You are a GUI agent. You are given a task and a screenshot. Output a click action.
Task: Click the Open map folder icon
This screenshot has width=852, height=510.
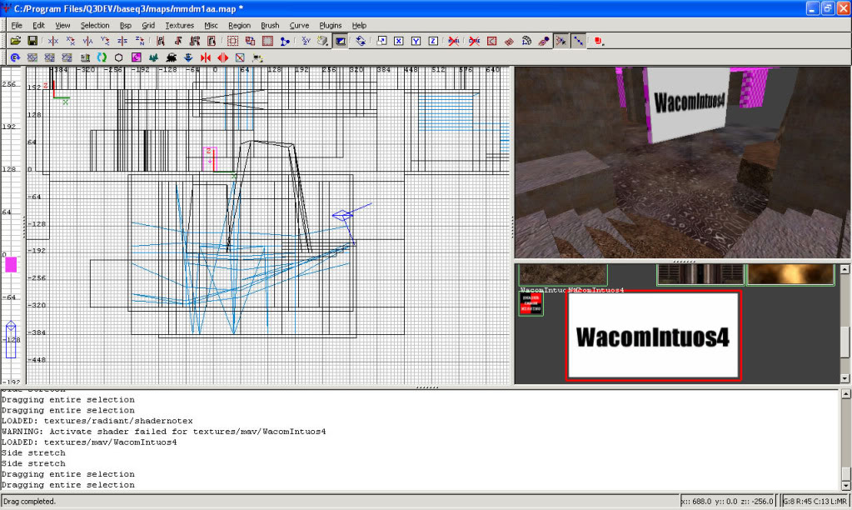click(x=15, y=40)
